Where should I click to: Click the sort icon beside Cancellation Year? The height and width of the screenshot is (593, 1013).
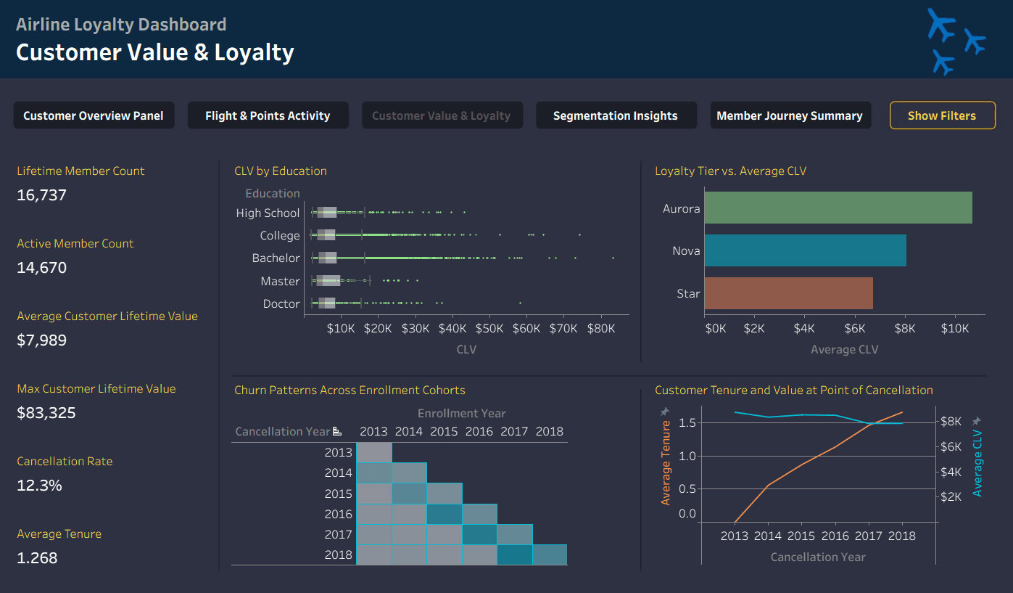click(336, 432)
